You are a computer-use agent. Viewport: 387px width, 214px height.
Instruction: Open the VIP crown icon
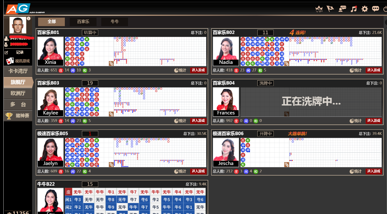(x=319, y=9)
